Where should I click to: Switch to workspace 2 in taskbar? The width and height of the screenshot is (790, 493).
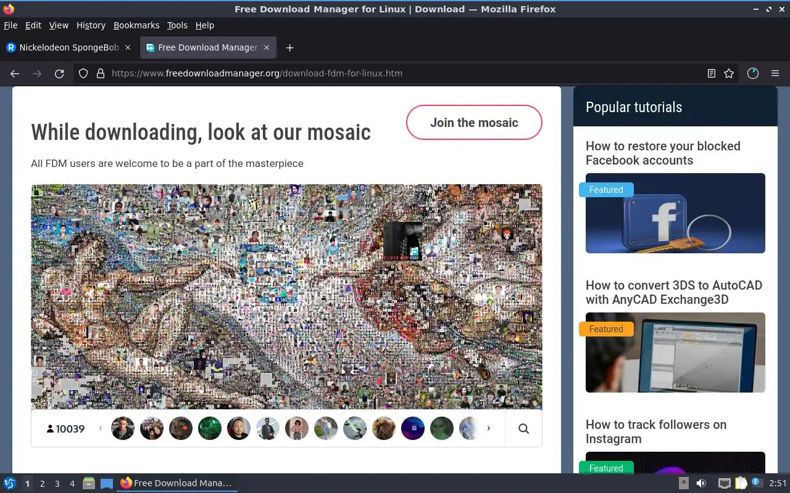[42, 484]
